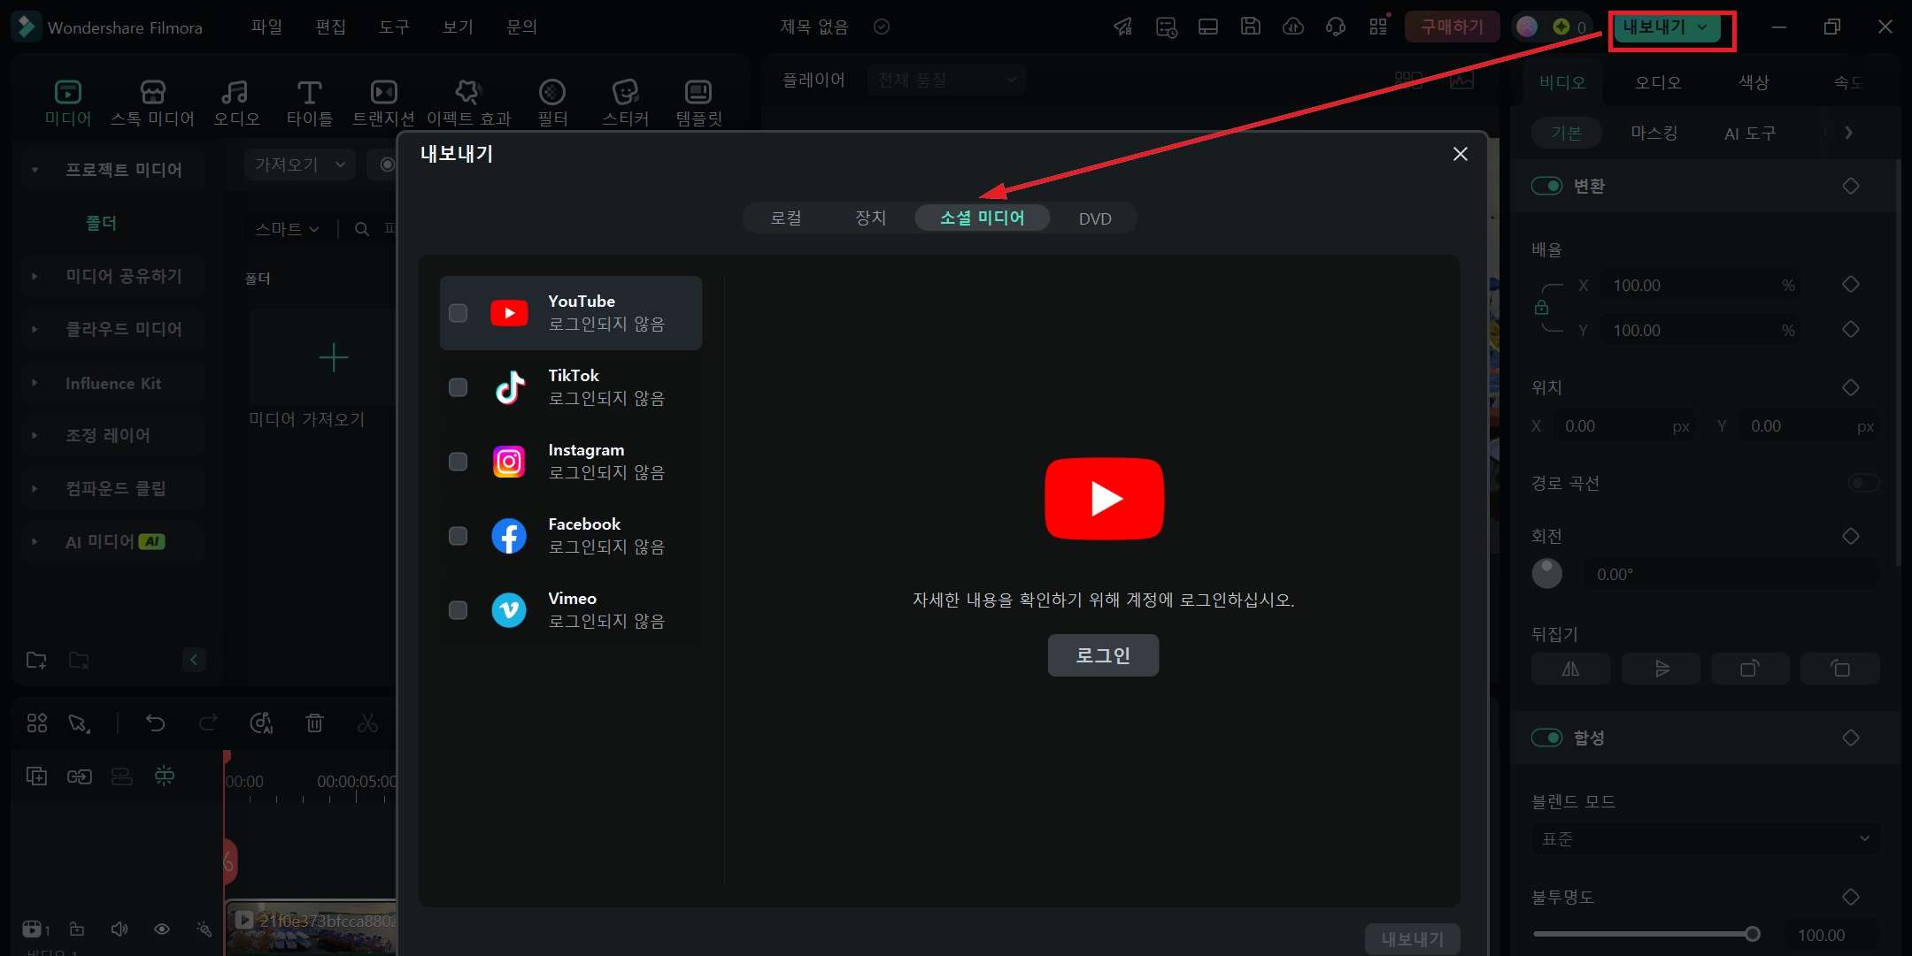Open the 스마트 sort dropdown

[287, 229]
